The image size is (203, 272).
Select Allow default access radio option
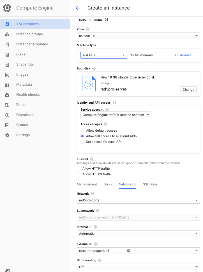point(82,131)
